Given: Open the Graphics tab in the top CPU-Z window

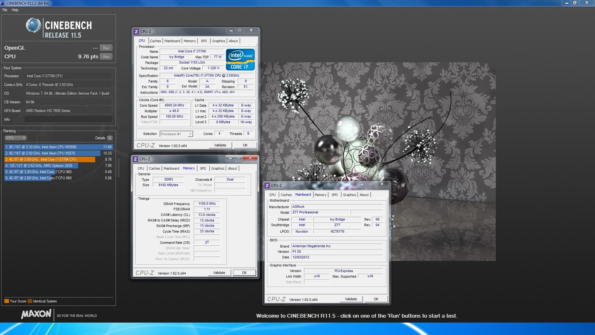Looking at the screenshot, I should tap(218, 41).
